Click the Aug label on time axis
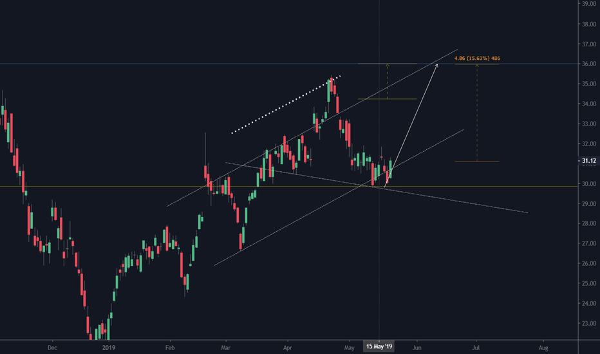The width and height of the screenshot is (600, 354). [x=543, y=348]
